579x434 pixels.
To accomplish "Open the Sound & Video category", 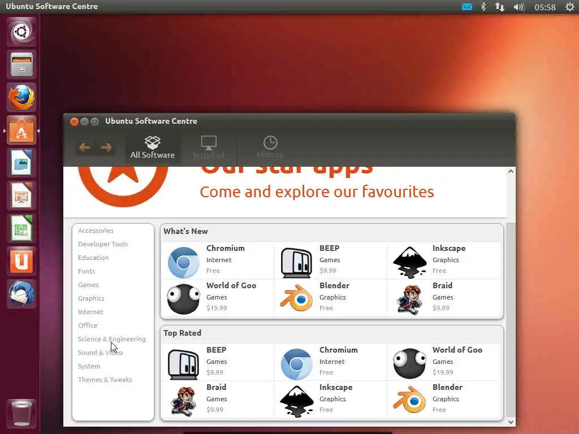I will click(101, 353).
